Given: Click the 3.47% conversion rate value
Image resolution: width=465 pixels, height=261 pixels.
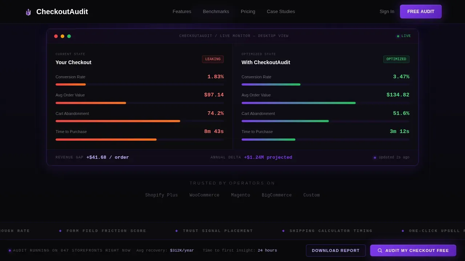Looking at the screenshot, I should pos(401,77).
